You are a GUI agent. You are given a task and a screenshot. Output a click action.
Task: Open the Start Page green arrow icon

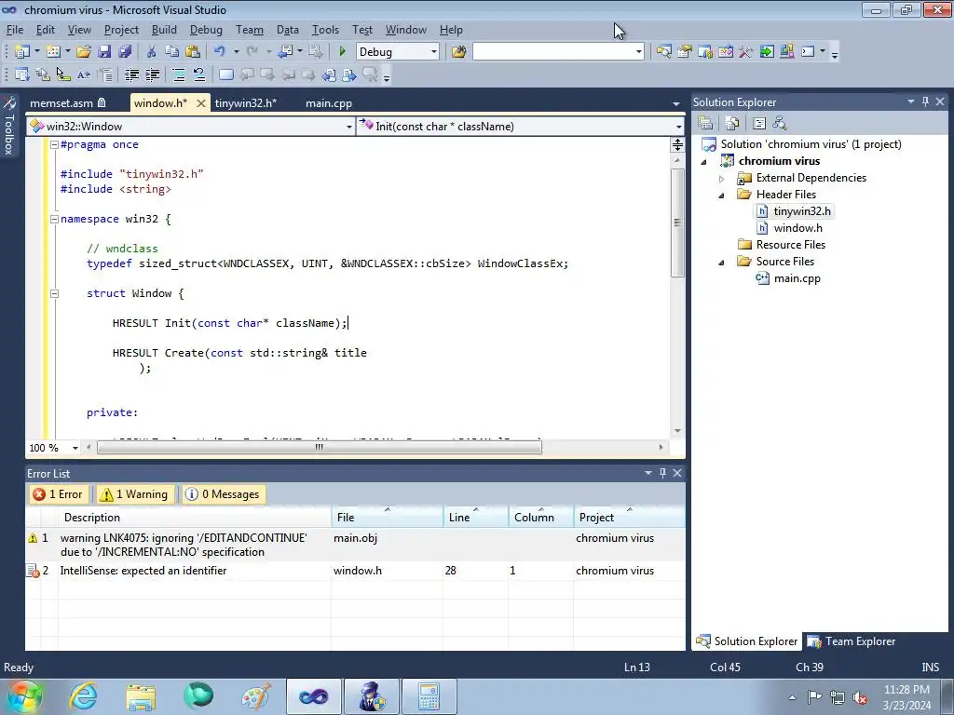click(x=767, y=52)
